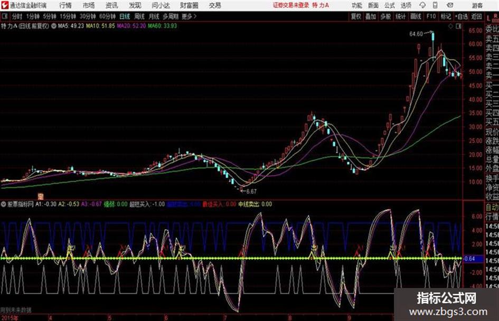Open the 发现 menu
Screen dimensions: 499x321
tap(135, 5)
